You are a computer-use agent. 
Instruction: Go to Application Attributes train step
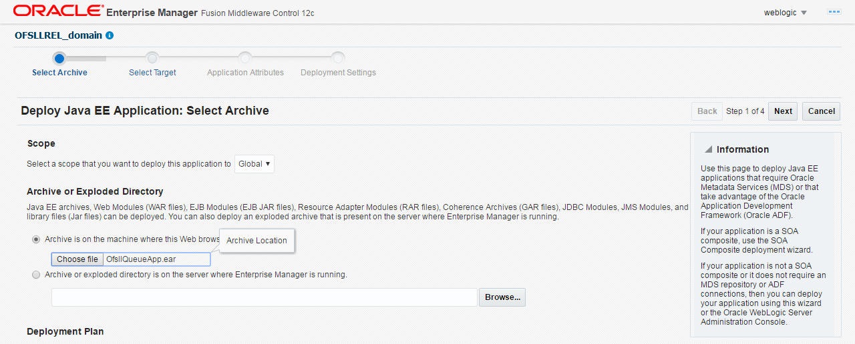pyautogui.click(x=245, y=73)
